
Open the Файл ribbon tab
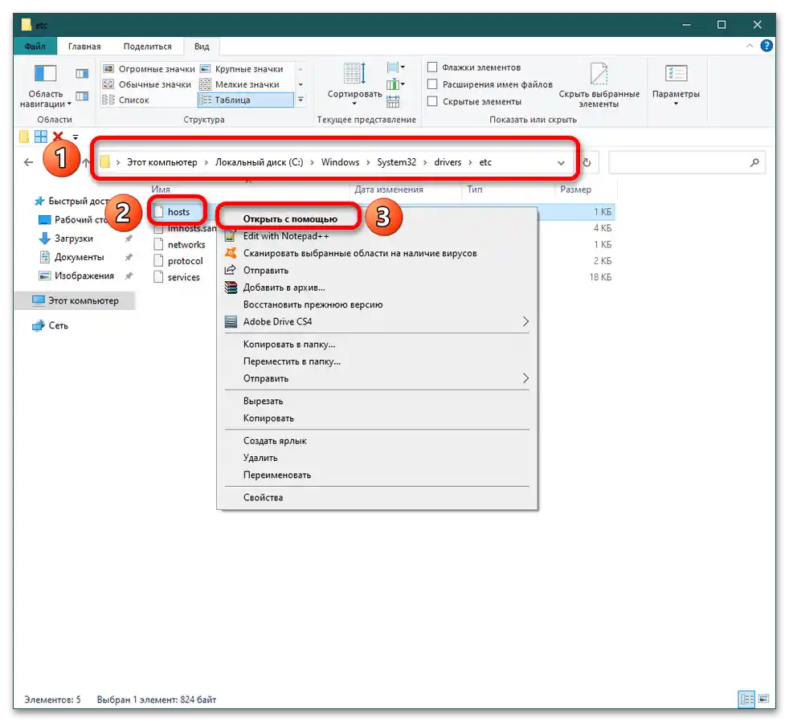pos(35,47)
